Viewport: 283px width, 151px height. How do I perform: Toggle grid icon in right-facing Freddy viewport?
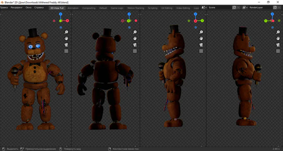pos(278,51)
